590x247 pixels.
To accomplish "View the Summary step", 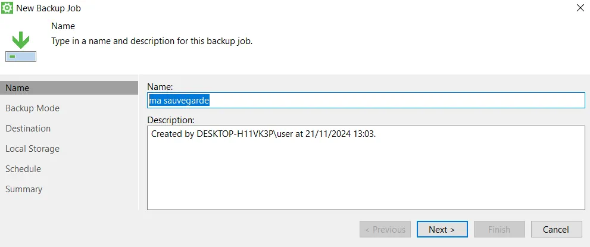I will coord(24,189).
